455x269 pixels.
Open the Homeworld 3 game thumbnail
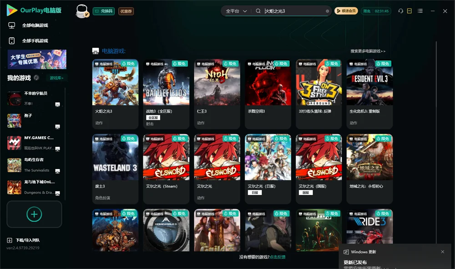pyautogui.click(x=166, y=230)
